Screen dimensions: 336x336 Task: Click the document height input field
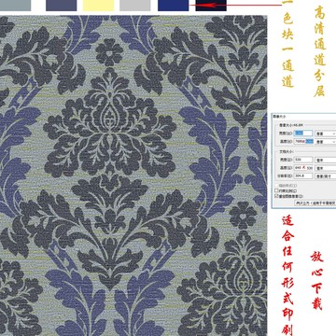303,168
